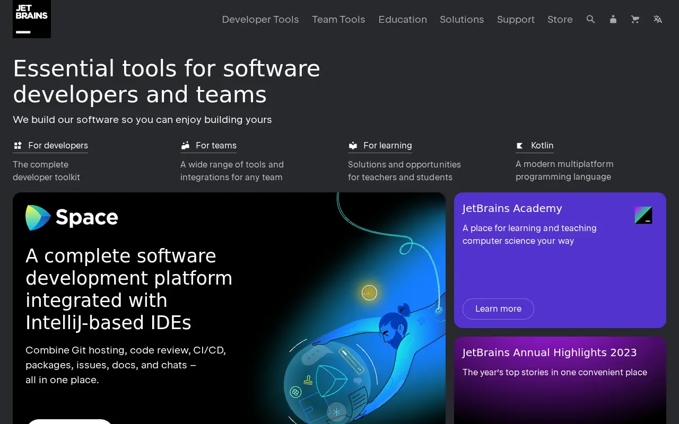Open the Developer Tools menu

click(x=260, y=19)
